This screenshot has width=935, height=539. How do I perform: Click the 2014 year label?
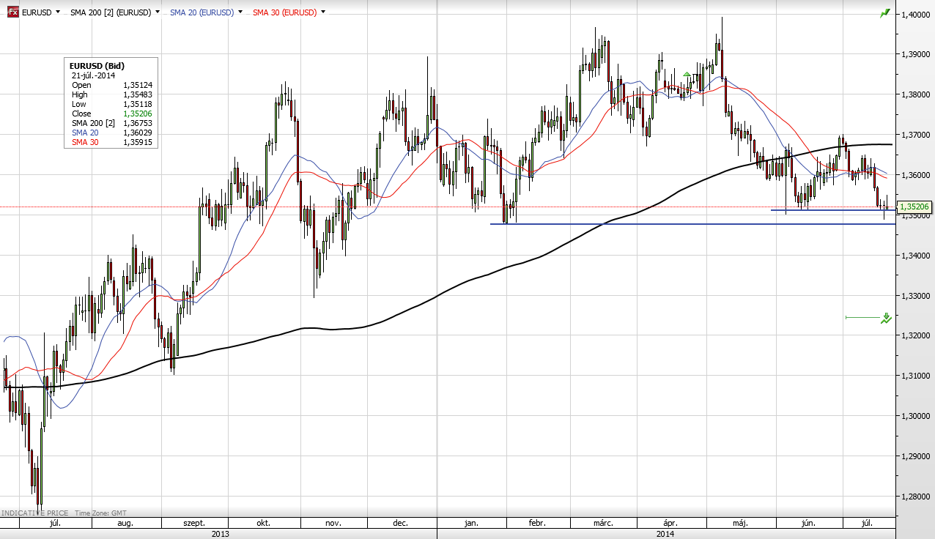(x=665, y=534)
